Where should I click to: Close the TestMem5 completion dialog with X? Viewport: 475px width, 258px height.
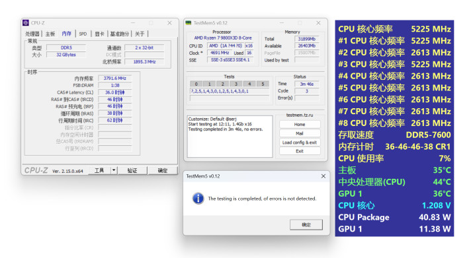324,176
